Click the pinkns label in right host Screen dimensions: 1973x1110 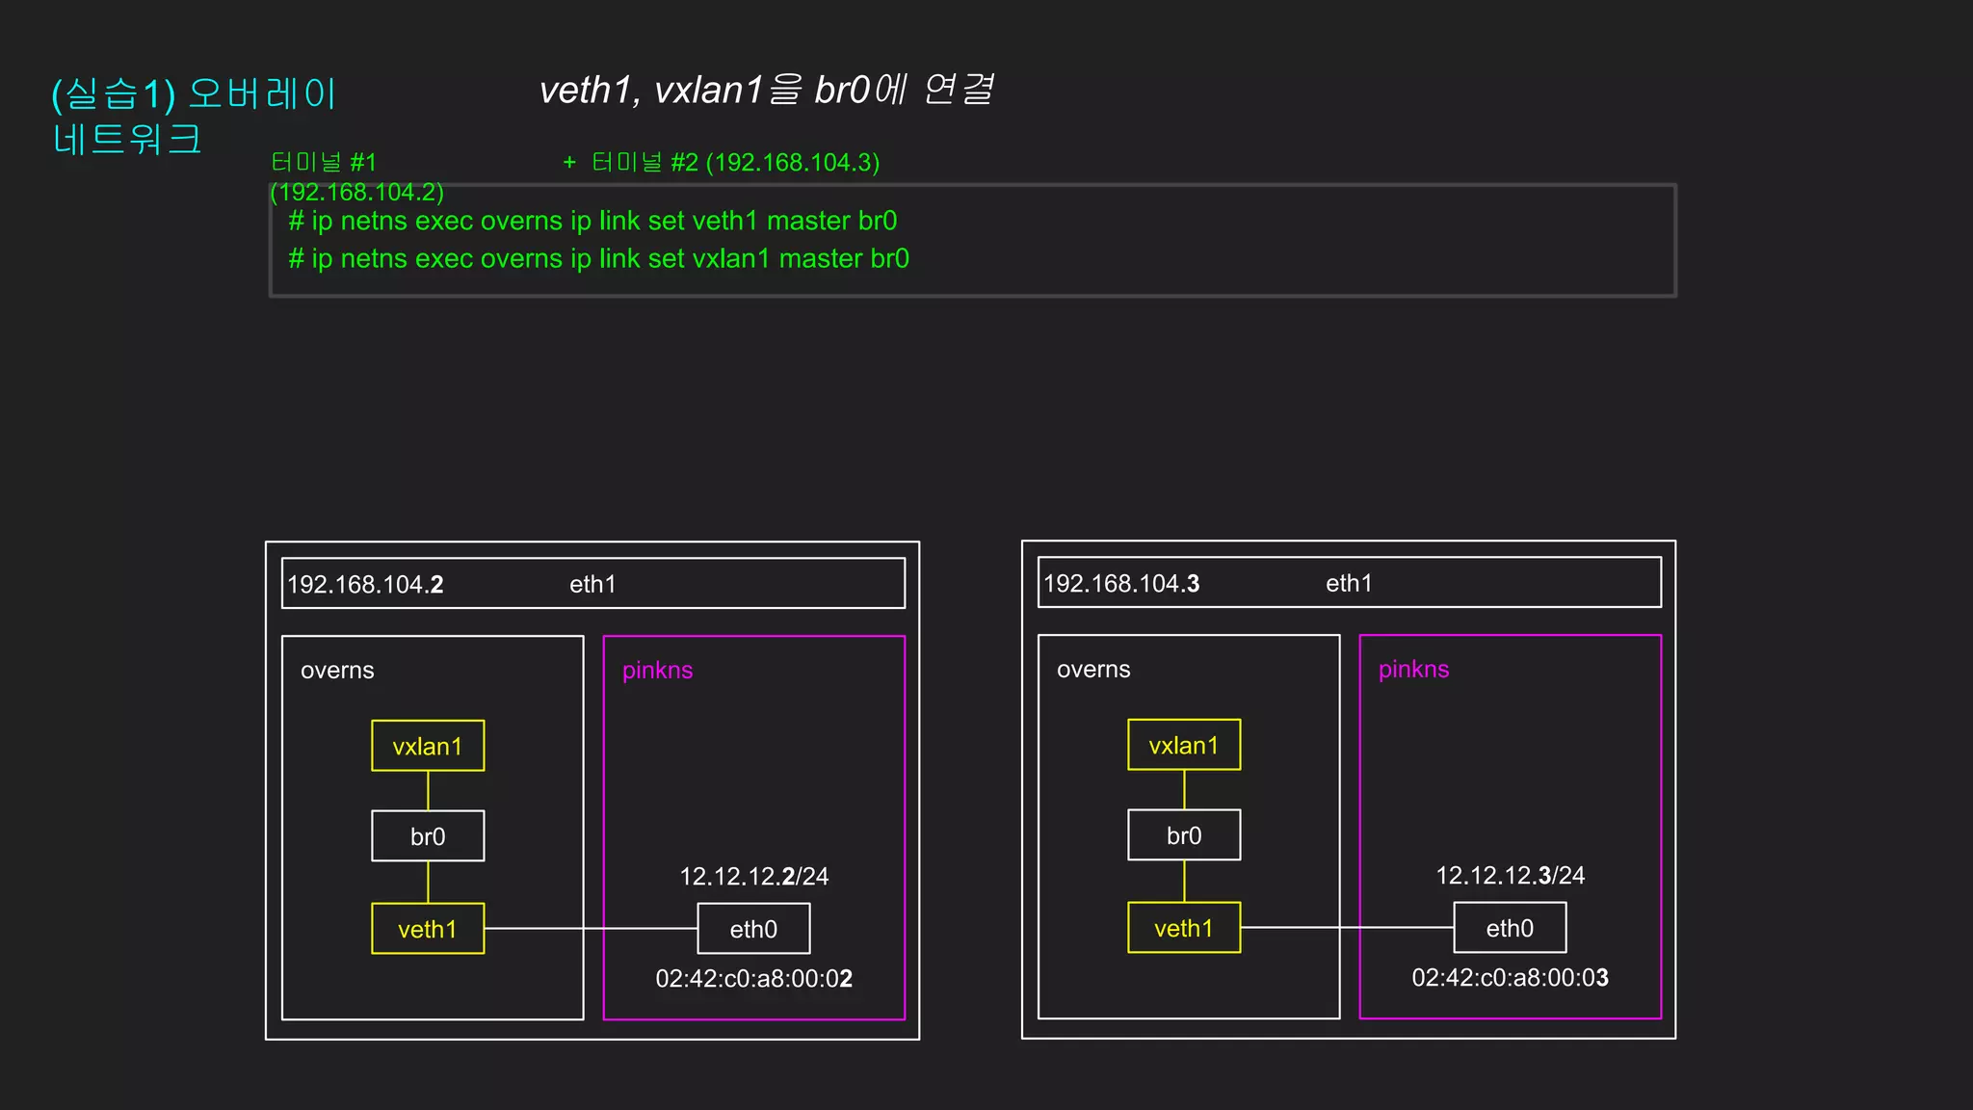1413,670
